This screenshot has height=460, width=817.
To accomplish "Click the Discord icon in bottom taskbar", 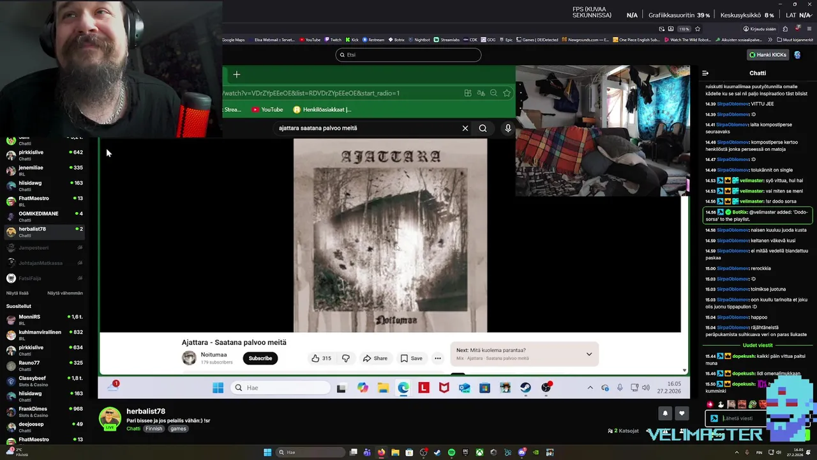I will [x=521, y=452].
